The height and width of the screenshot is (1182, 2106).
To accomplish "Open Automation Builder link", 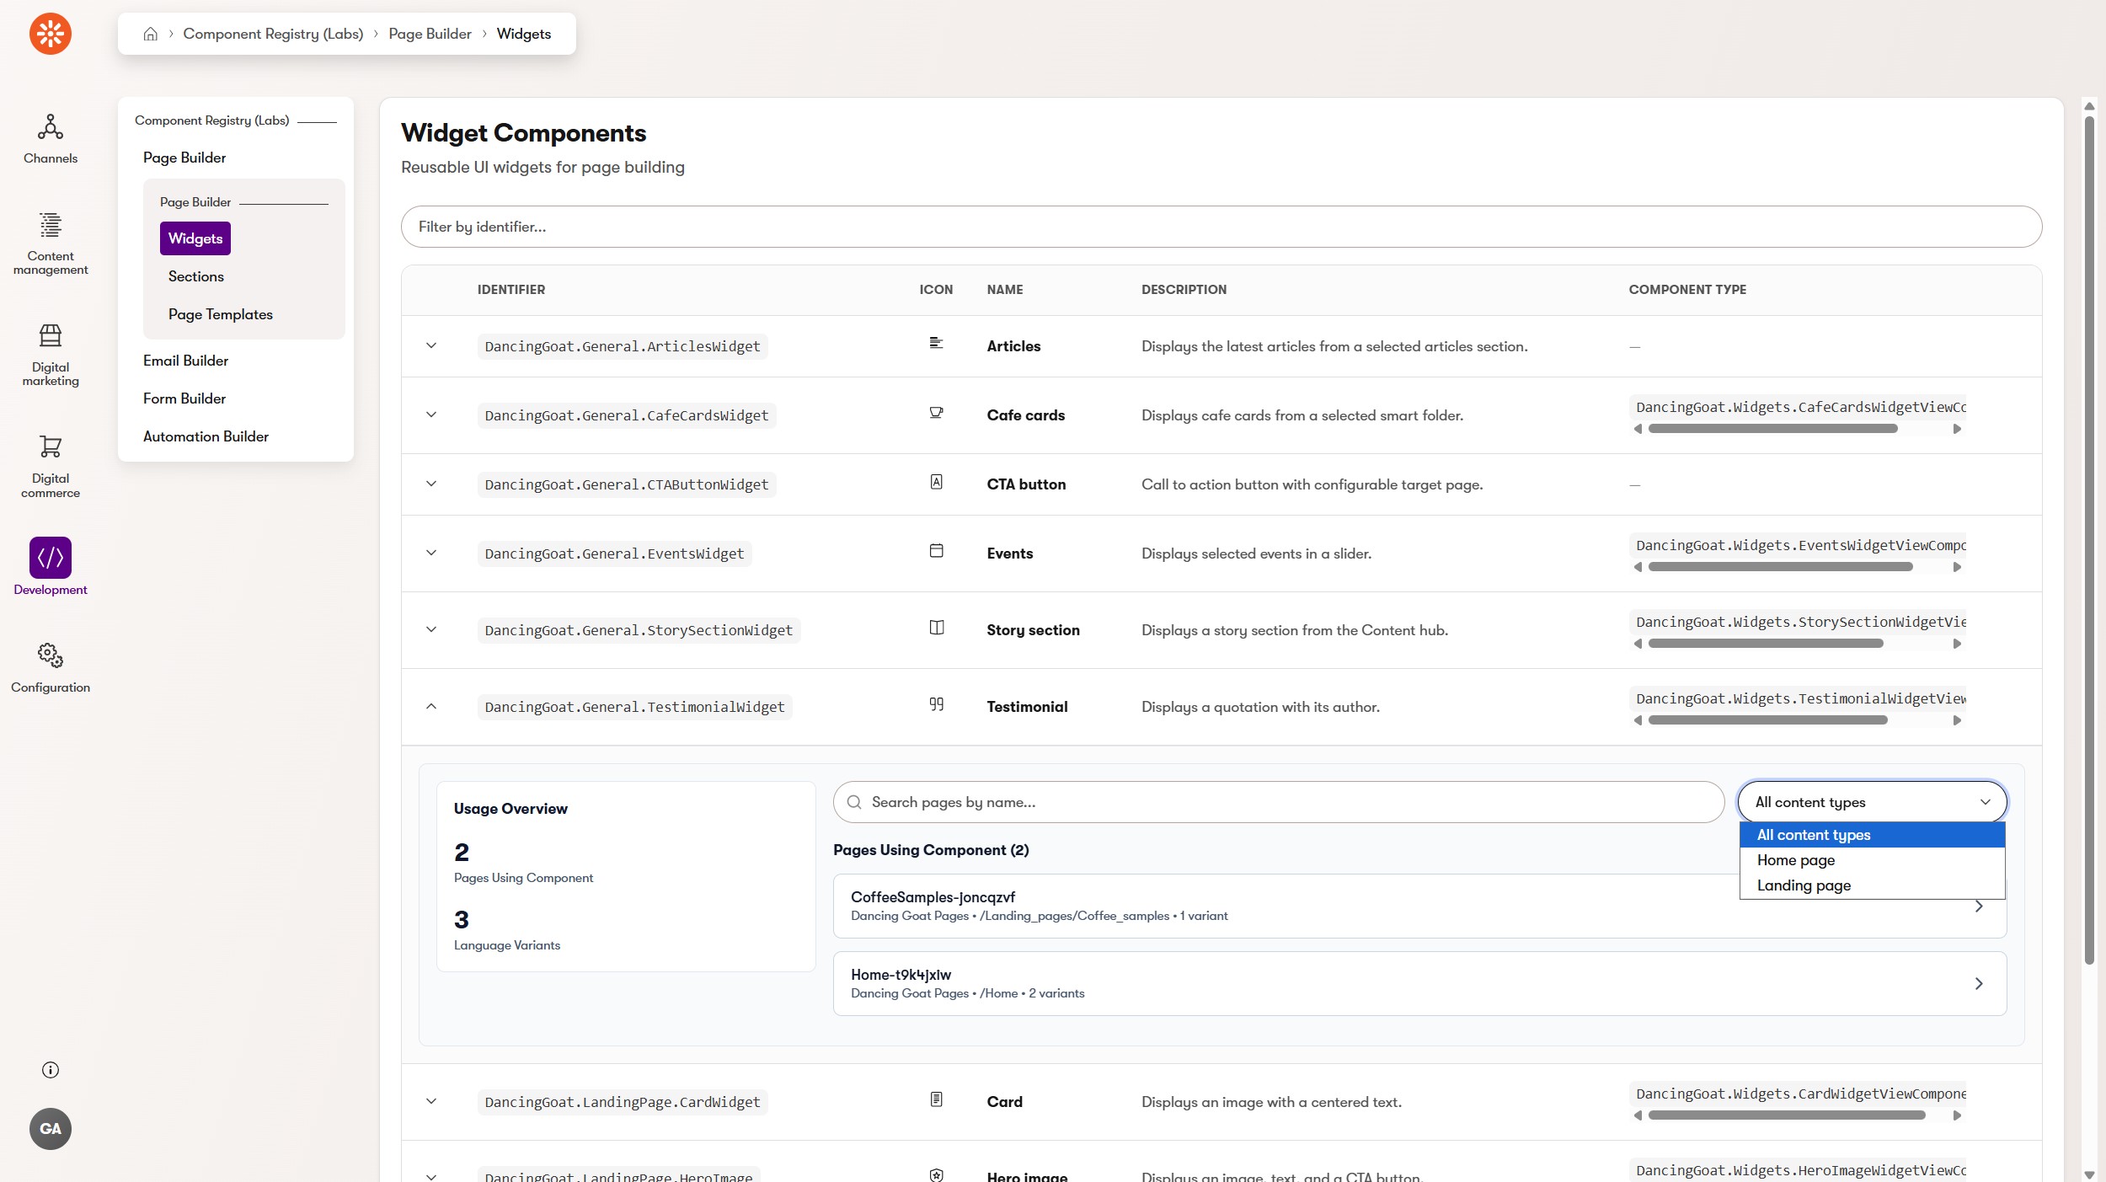I will (206, 436).
